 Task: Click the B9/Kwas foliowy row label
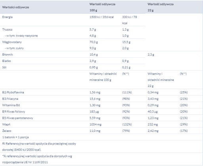pos(13,112)
